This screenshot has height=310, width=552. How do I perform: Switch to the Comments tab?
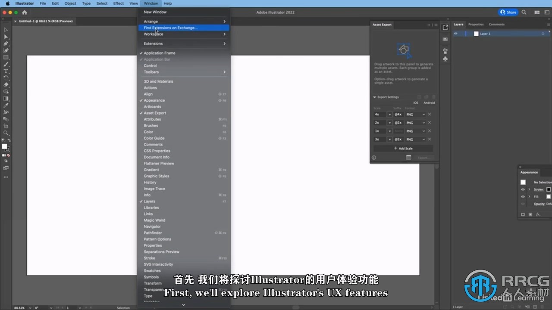(x=497, y=25)
